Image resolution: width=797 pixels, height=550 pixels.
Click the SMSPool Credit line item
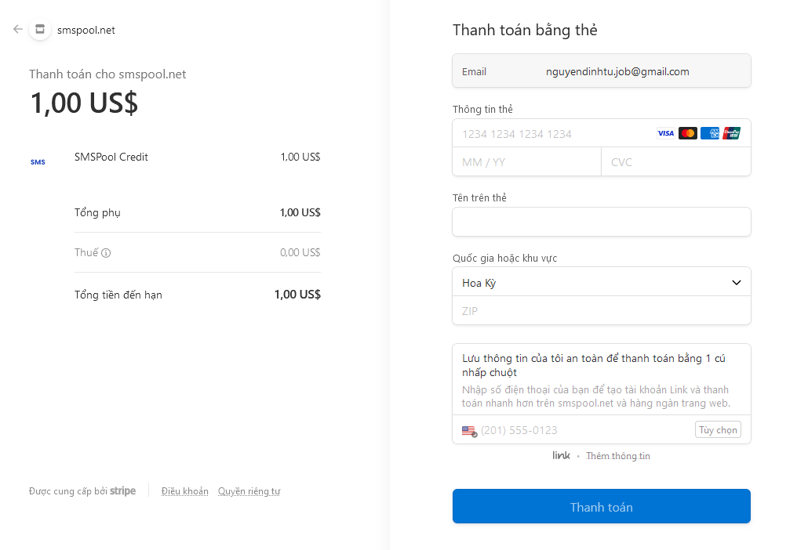111,157
